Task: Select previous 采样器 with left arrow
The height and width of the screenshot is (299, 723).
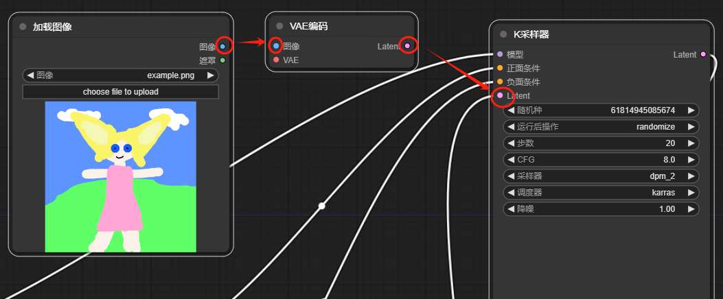Action: pyautogui.click(x=511, y=176)
